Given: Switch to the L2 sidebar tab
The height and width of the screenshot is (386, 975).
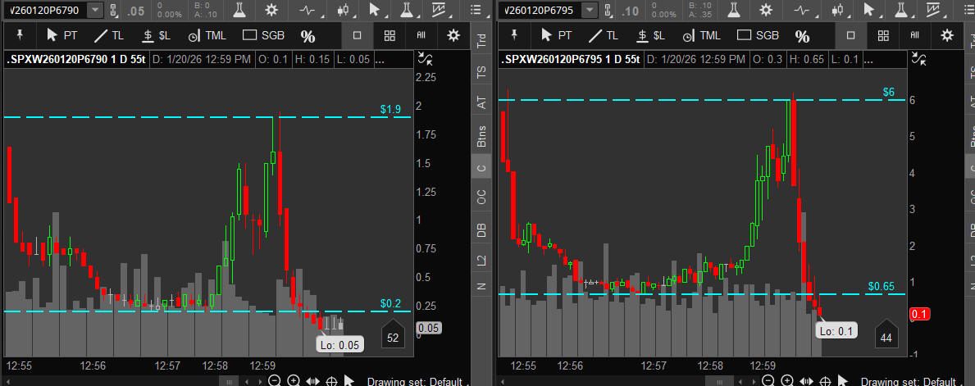Looking at the screenshot, I should coord(481,259).
